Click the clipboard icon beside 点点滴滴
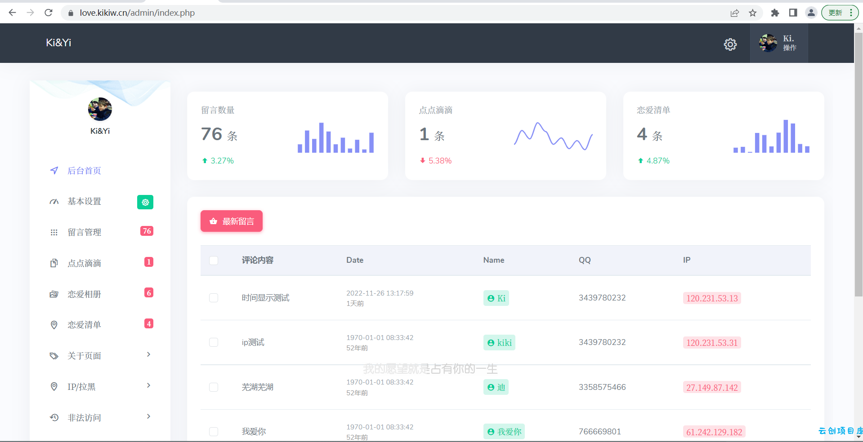The height and width of the screenshot is (442, 863). pyautogui.click(x=54, y=263)
